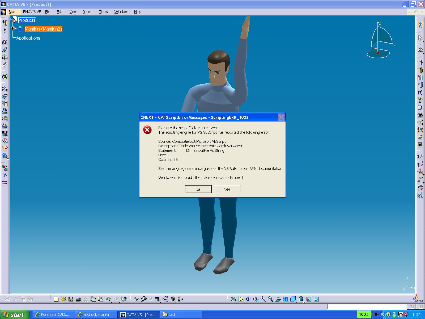Click the open folder icon on right toolbar

pos(420,137)
